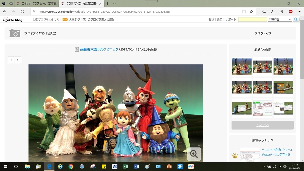
Task: Expand the 投稿内容 search dropdown
Action: click(x=280, y=20)
